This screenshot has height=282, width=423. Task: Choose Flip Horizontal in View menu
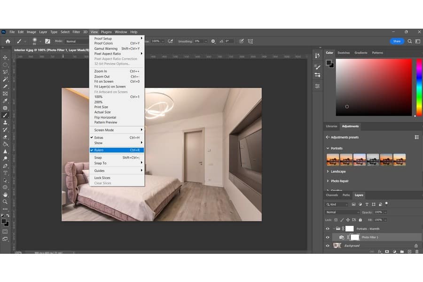click(117, 117)
